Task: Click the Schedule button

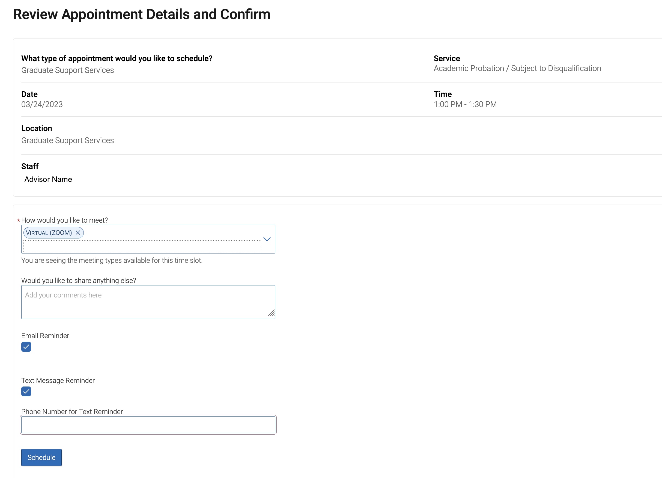Action: 41,457
